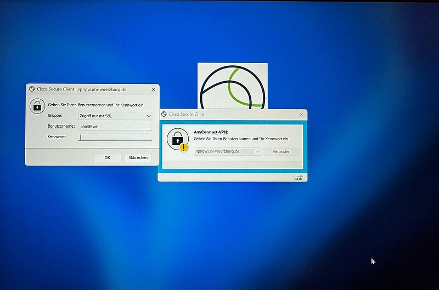The height and width of the screenshot is (290, 439).
Task: Open the VPN server address dropdown
Action: [x=257, y=151]
